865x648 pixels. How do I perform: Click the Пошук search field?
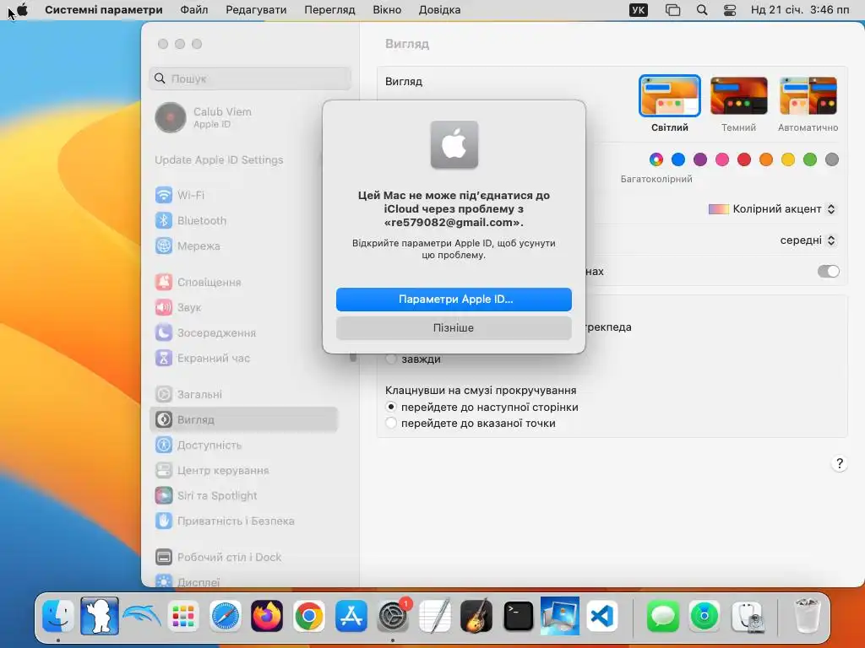[250, 78]
